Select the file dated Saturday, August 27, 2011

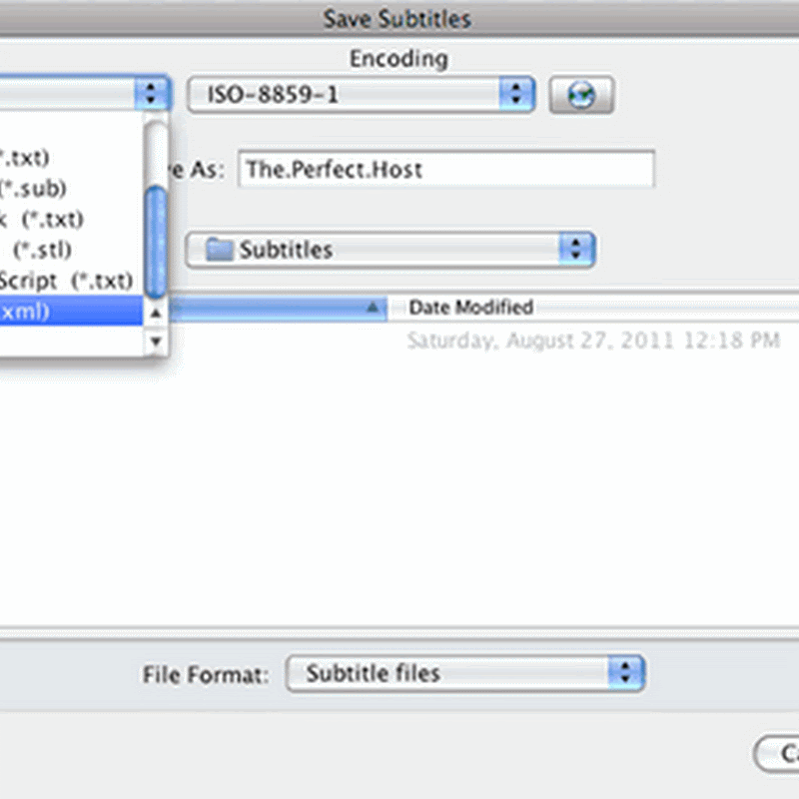pyautogui.click(x=593, y=341)
